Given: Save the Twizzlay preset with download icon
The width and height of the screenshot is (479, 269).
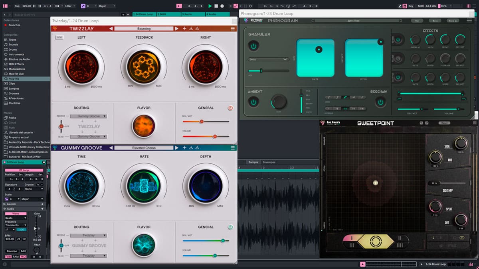Looking at the screenshot, I should (x=191, y=29).
